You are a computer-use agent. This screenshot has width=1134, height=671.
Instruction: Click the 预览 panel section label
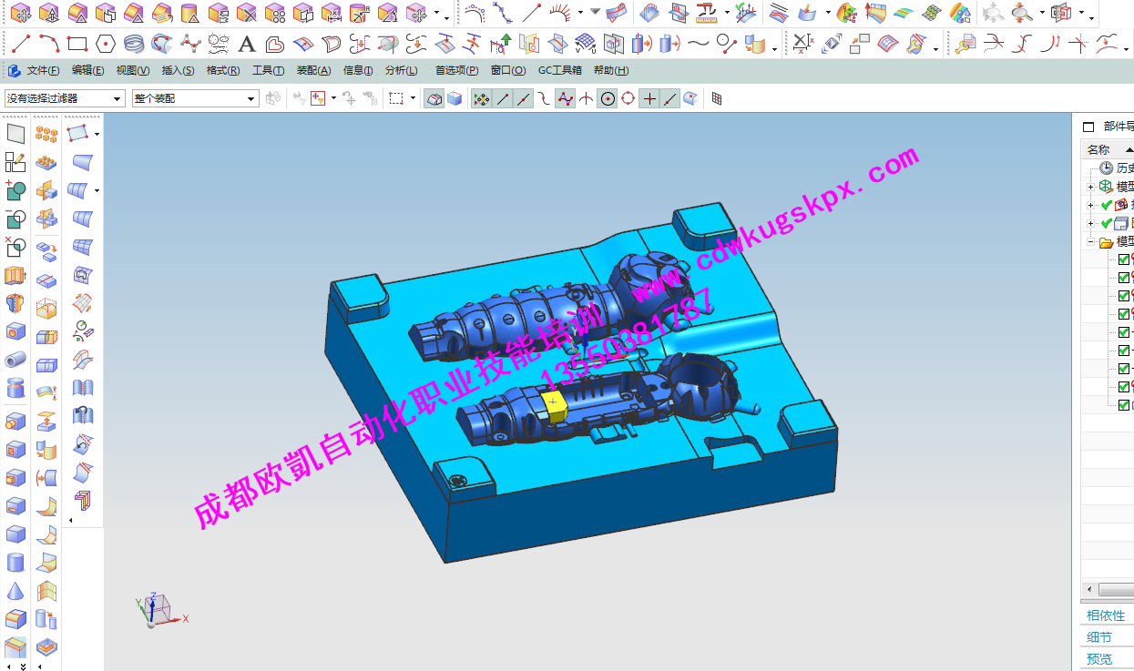click(x=1099, y=659)
